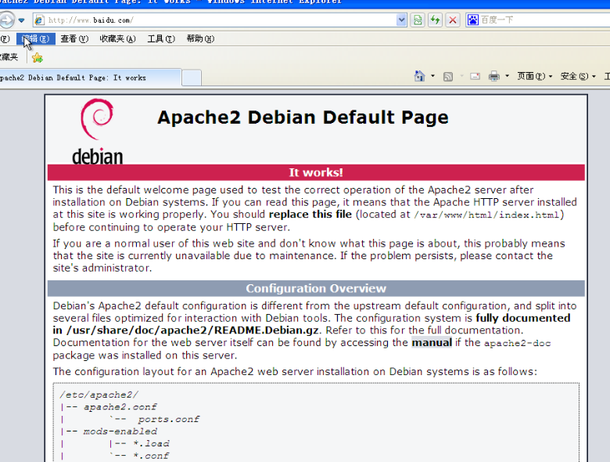The width and height of the screenshot is (610, 462).
Task: Click the compatibility view icon
Action: click(418, 20)
